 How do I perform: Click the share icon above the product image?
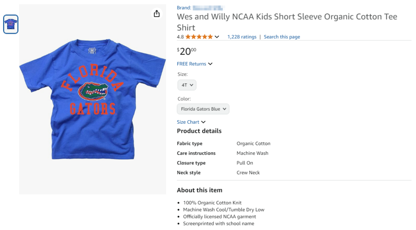point(156,14)
